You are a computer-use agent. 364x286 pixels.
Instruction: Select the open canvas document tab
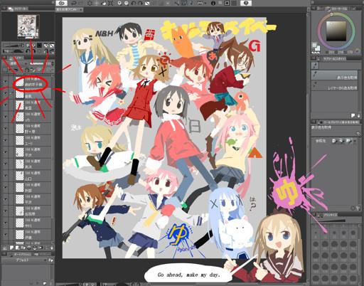pos(69,10)
